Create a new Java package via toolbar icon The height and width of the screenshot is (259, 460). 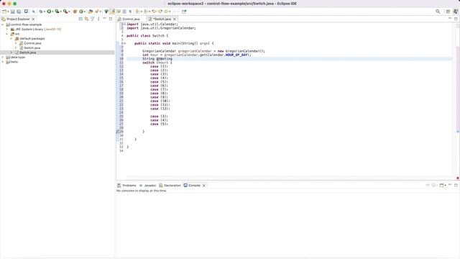click(x=75, y=12)
